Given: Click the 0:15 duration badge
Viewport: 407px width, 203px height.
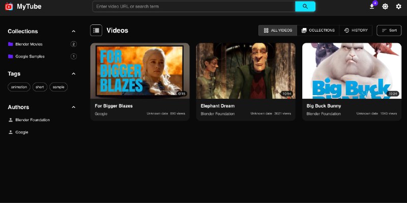Looking at the screenshot, I should pyautogui.click(x=182, y=94).
